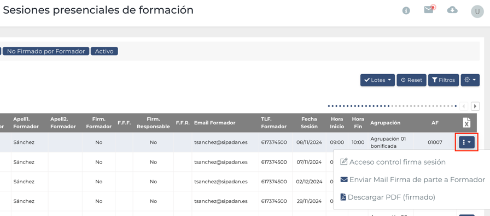
Task: Select Acceso control firma sesión
Action: [393, 162]
